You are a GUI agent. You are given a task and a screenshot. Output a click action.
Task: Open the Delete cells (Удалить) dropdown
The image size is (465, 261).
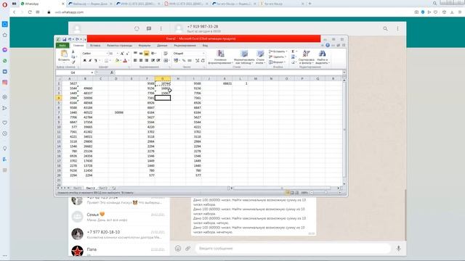(278, 57)
